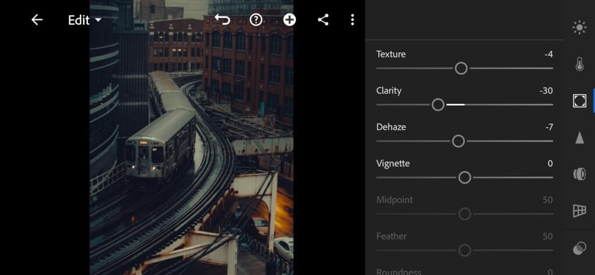Click the Dehaze slider handle
The height and width of the screenshot is (275, 595).
click(x=458, y=141)
